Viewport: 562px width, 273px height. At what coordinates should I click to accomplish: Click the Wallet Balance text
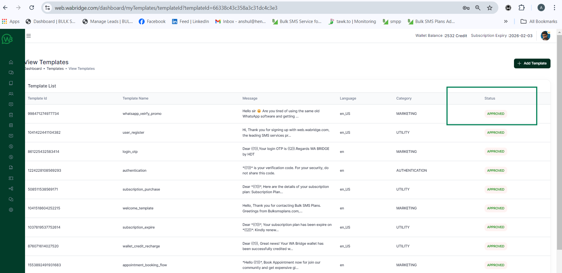coord(441,36)
